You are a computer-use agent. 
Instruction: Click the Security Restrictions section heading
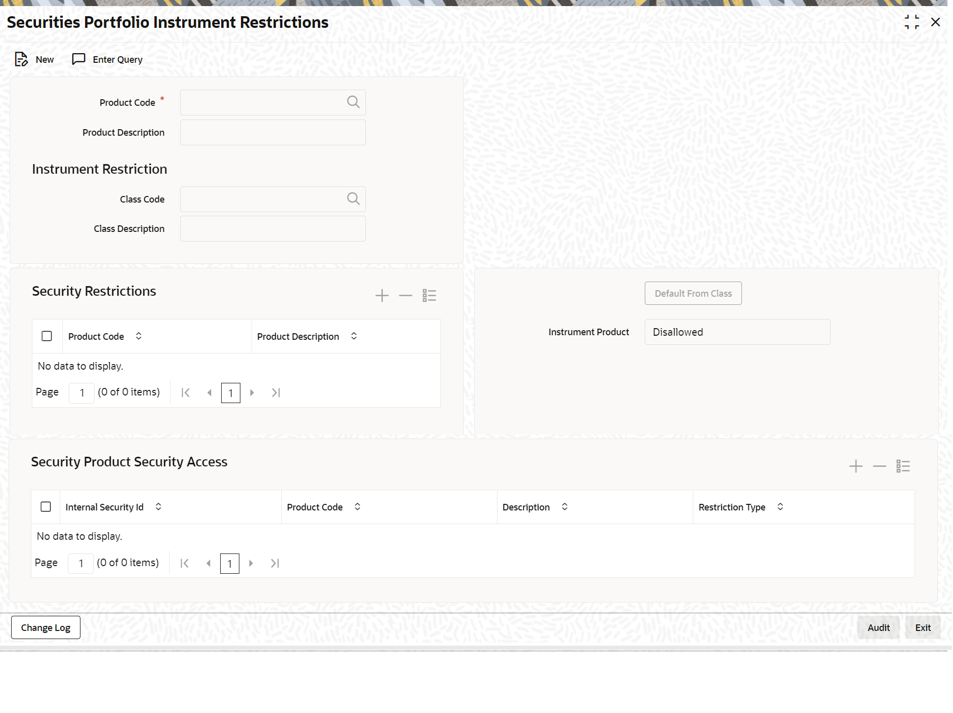tap(94, 291)
